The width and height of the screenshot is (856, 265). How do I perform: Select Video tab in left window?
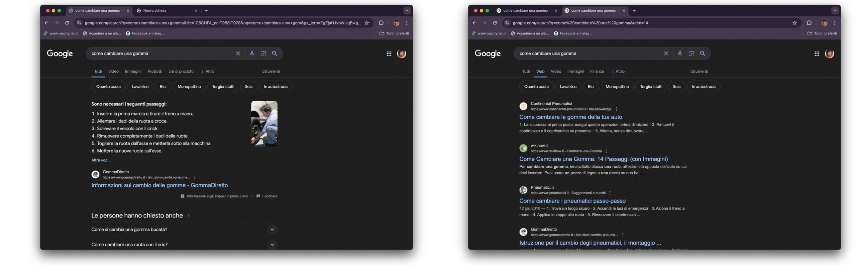coord(113,71)
